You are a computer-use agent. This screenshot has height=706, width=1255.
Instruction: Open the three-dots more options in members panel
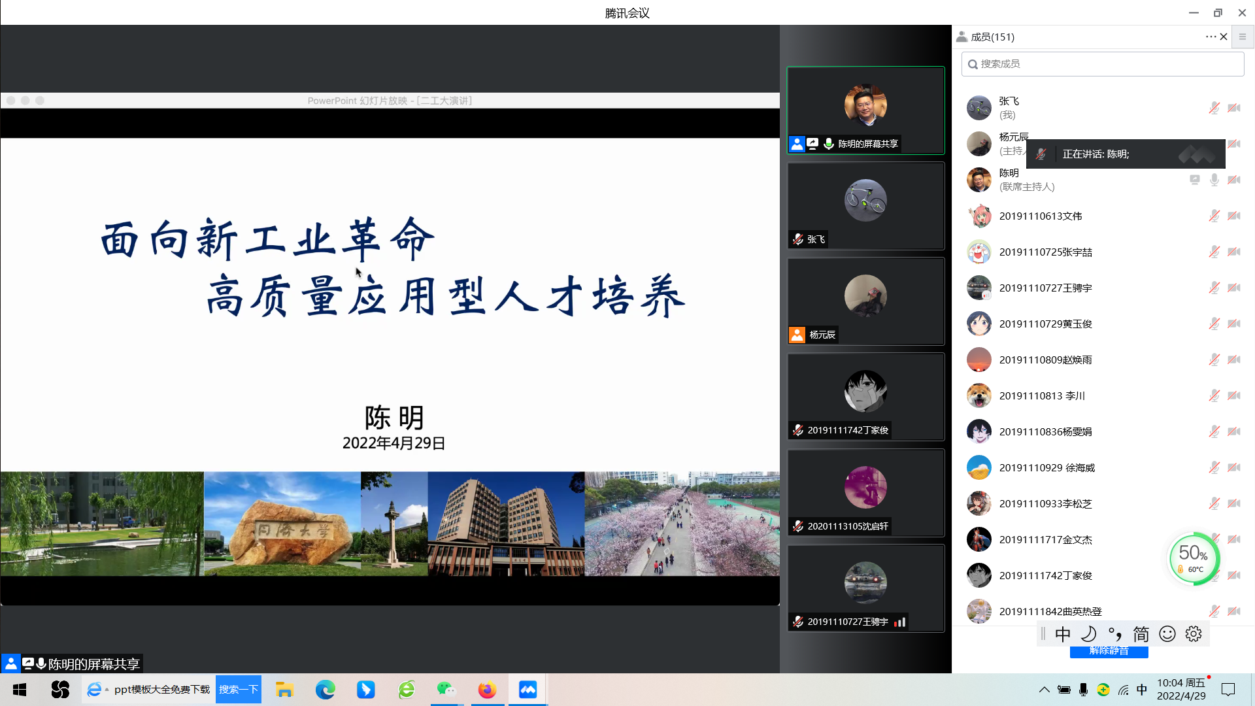[1210, 37]
